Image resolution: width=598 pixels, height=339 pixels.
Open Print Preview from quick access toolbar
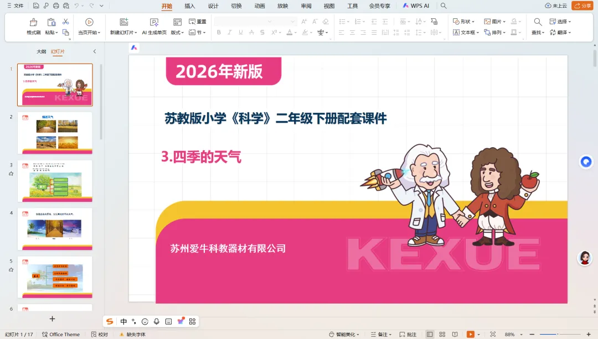coord(66,6)
